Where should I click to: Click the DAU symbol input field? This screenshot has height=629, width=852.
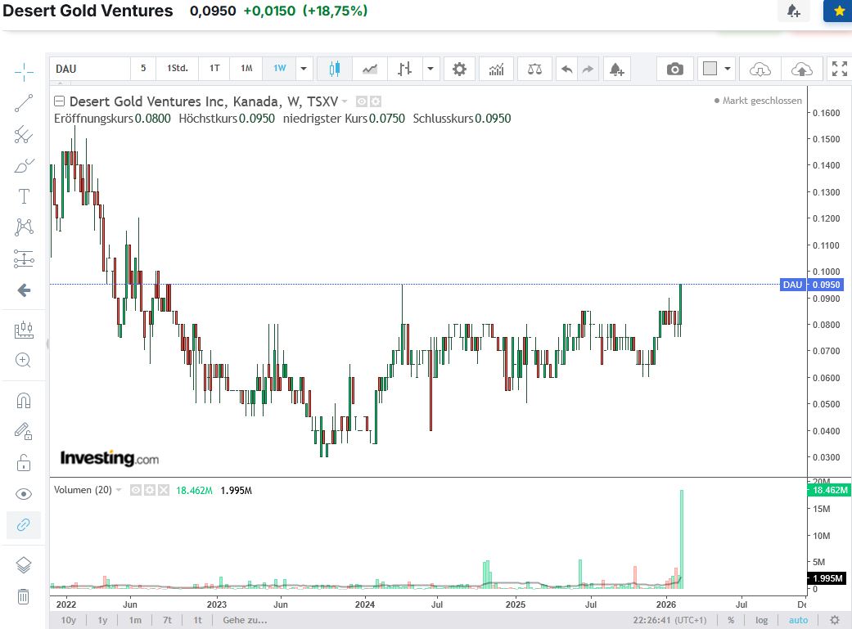click(88, 69)
